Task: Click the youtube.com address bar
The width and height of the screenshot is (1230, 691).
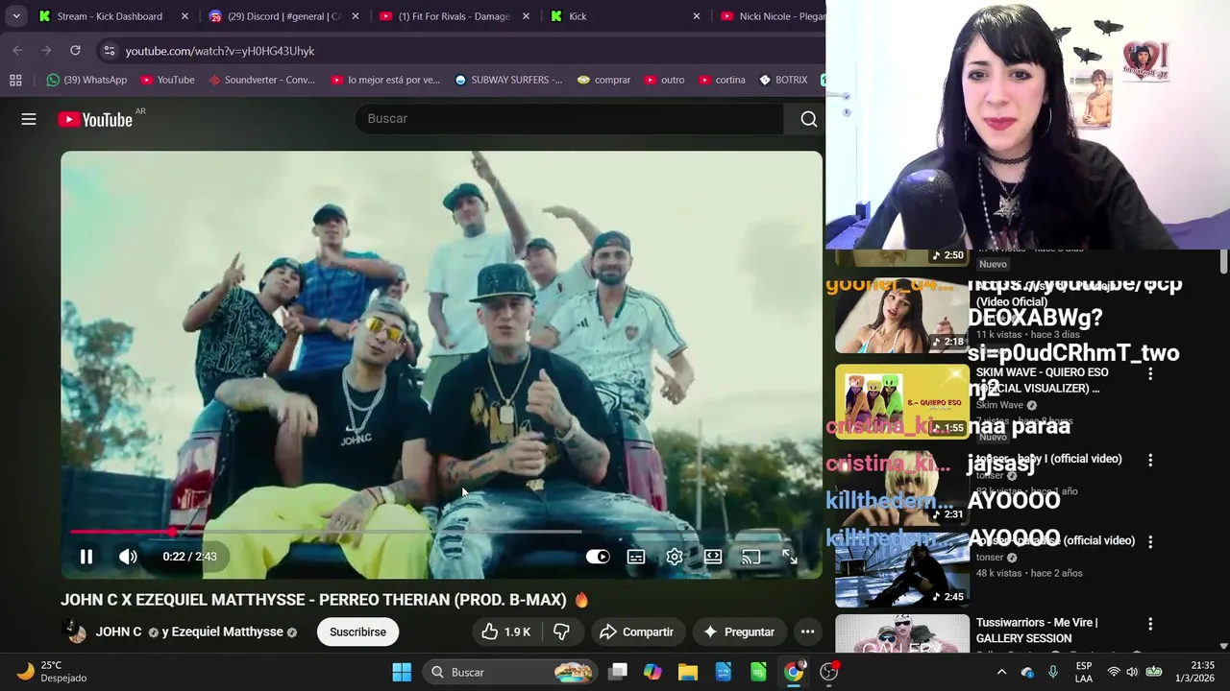Action: pyautogui.click(x=461, y=51)
